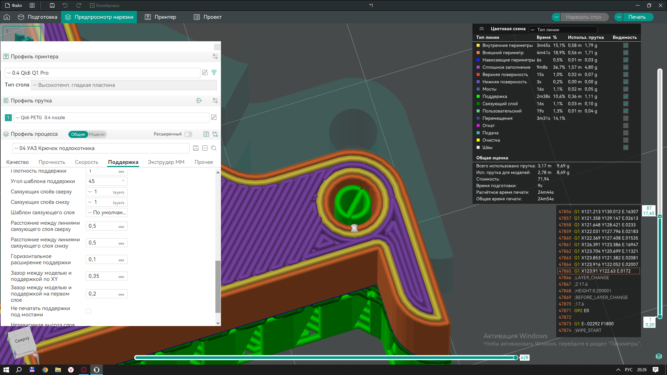Click the printer Wi-Fi connection icon
Image resolution: width=667 pixels, height=375 pixels.
pyautogui.click(x=214, y=73)
